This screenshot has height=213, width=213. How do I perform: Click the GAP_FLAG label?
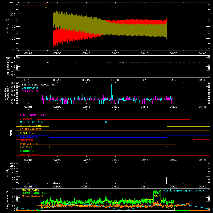click(26, 118)
